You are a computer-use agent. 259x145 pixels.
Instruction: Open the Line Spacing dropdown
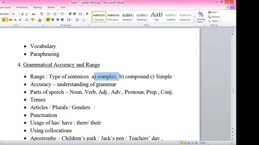(x=69, y=20)
